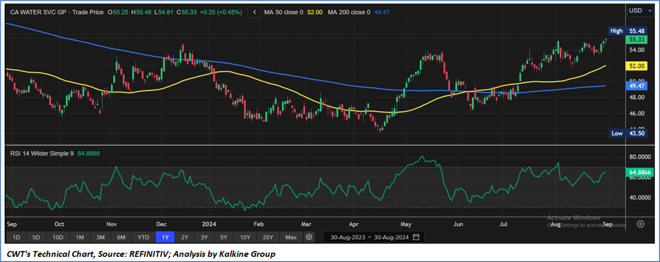
Task: Show the Max time range
Action: 291,237
